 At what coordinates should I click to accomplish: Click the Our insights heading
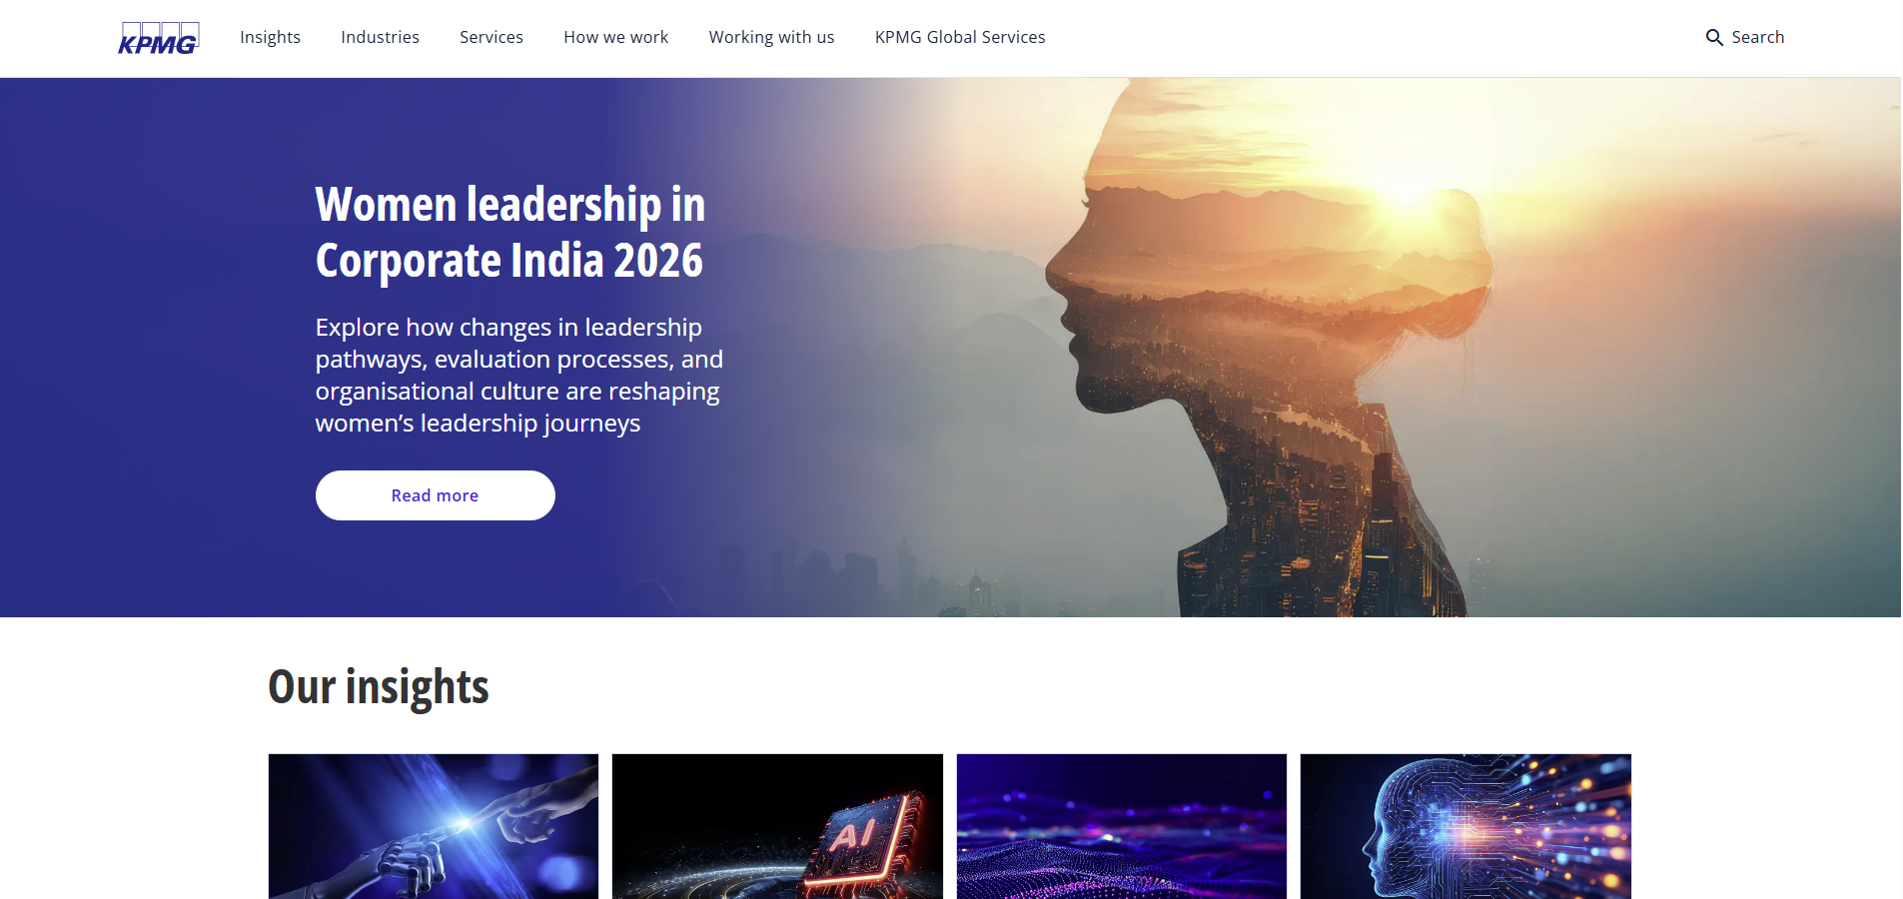click(x=379, y=687)
